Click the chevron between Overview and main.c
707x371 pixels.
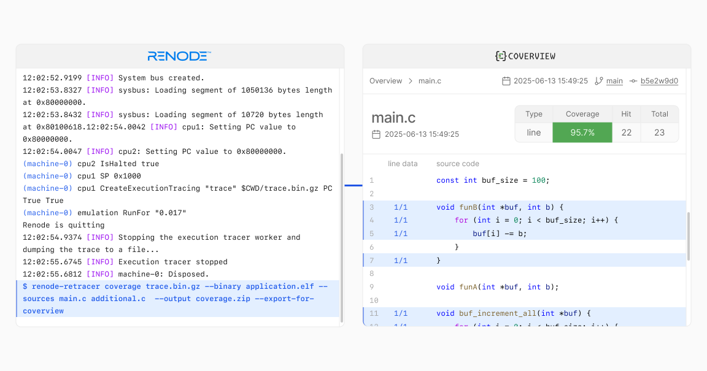(410, 80)
